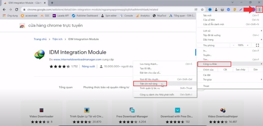Select Đặt tên cho cửa sổ...

[165, 73]
